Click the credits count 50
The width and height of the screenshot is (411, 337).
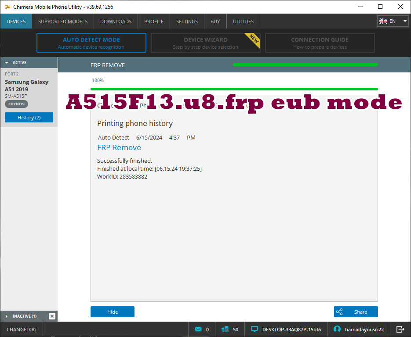tap(236, 330)
